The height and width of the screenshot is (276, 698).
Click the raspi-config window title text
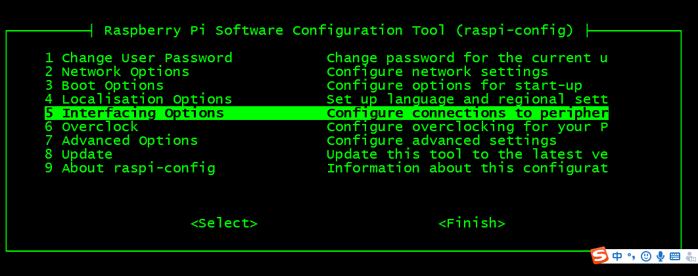338,30
